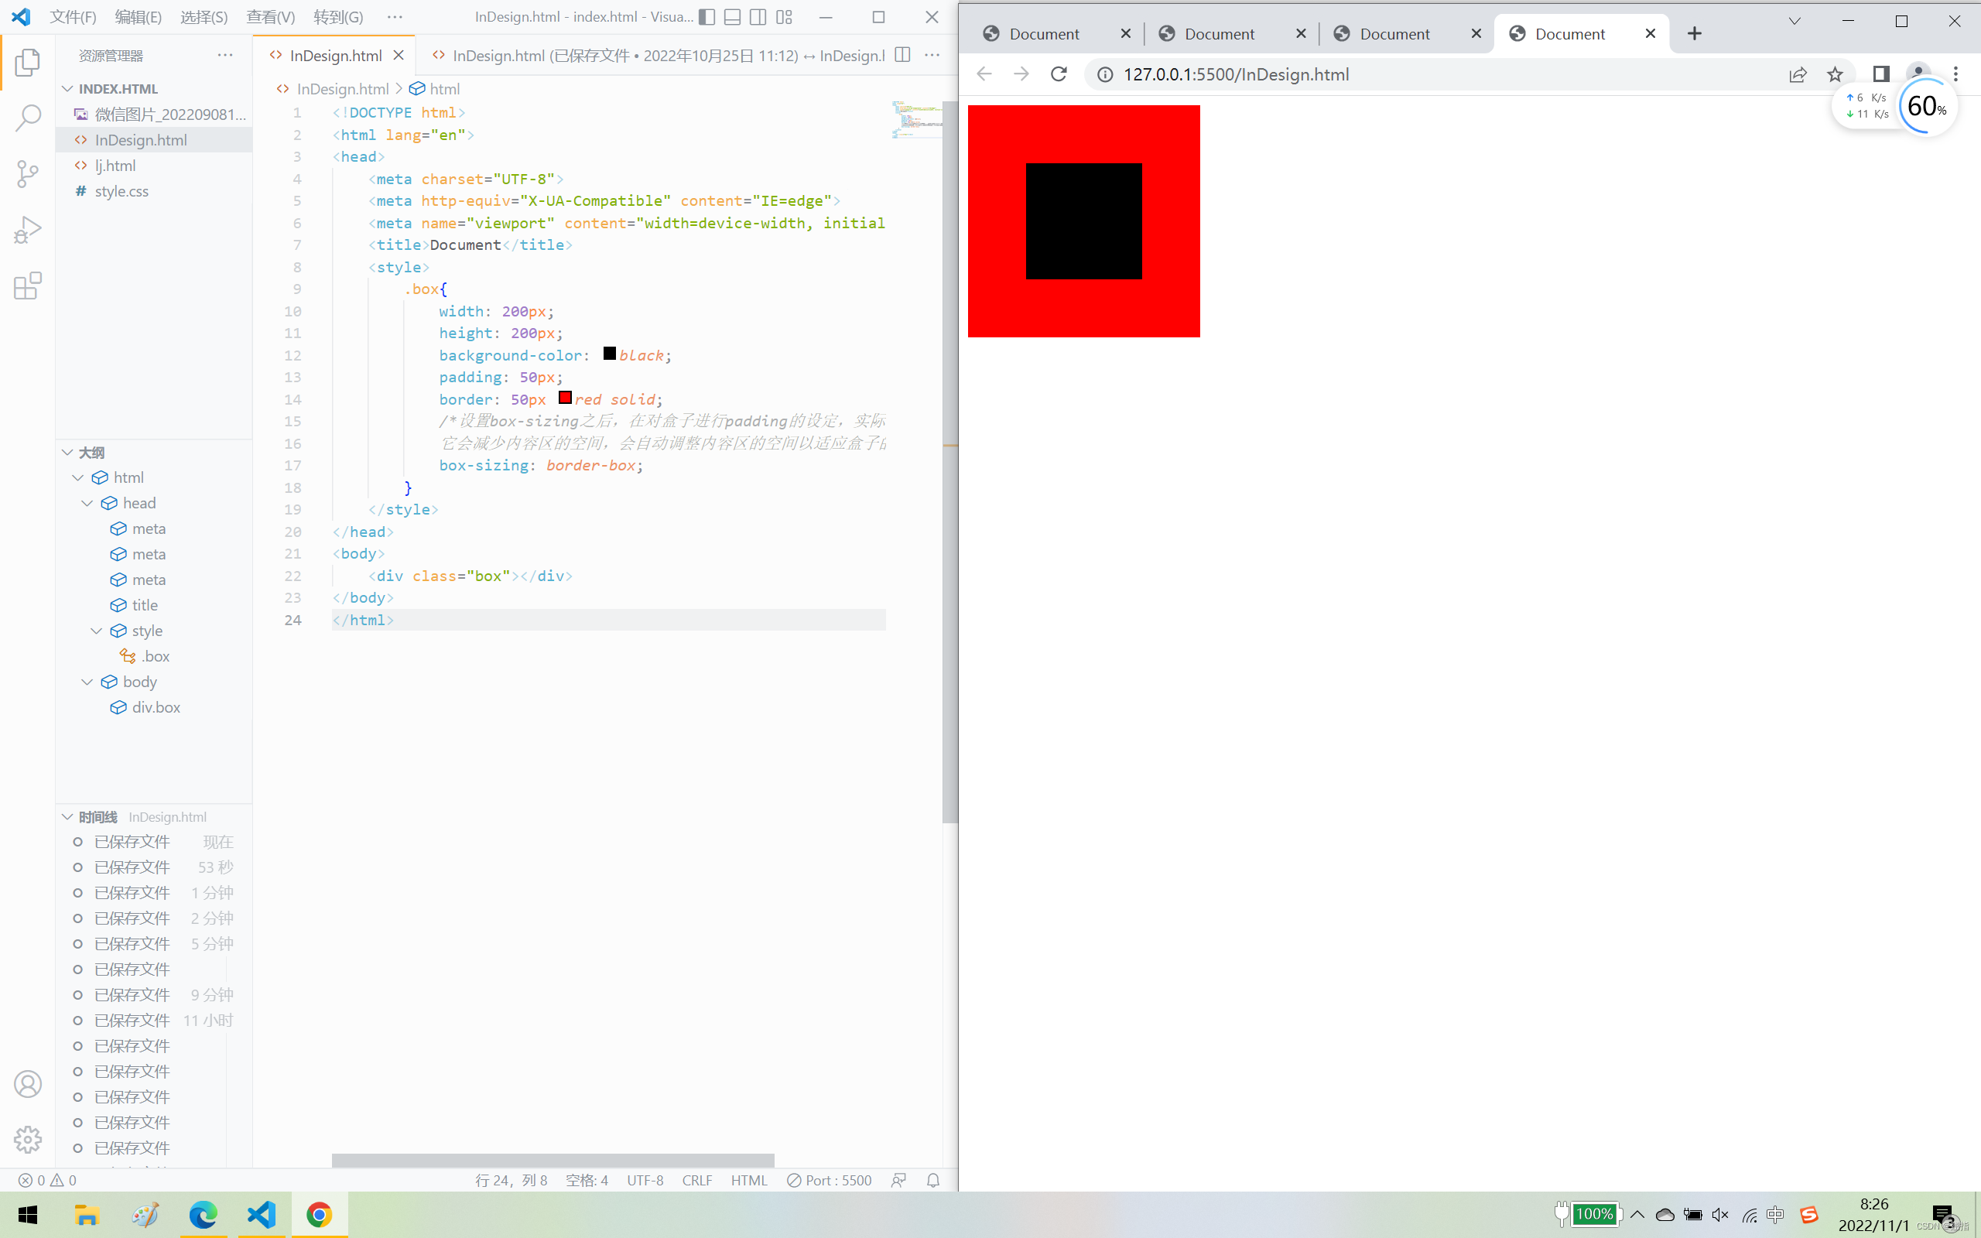Toggle the secondary side bar

coord(758,17)
